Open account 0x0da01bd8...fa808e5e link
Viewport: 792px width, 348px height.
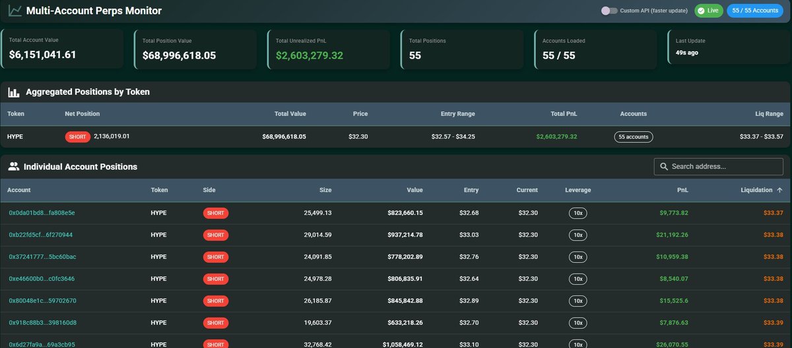42,213
